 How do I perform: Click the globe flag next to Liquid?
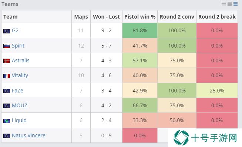click(7, 121)
